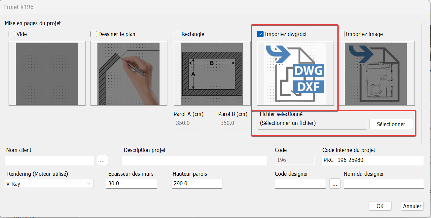Focus the Paroi B (cm) field
The height and width of the screenshot is (218, 431).
pyautogui.click(x=234, y=124)
